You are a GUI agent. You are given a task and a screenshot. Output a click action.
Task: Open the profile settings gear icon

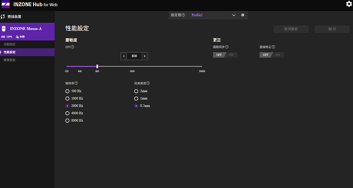(x=243, y=15)
